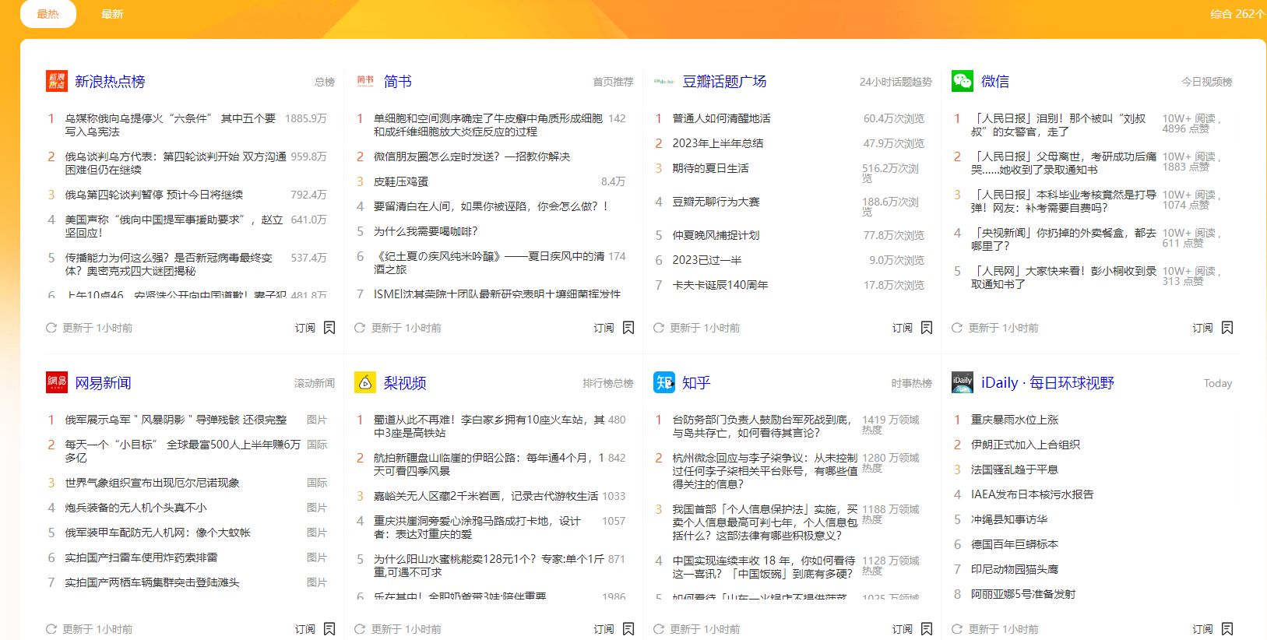Image resolution: width=1267 pixels, height=640 pixels.
Task: Open 网易 headline 世界气象组织宣布出现厄尔尼诺现象
Action: tap(153, 483)
